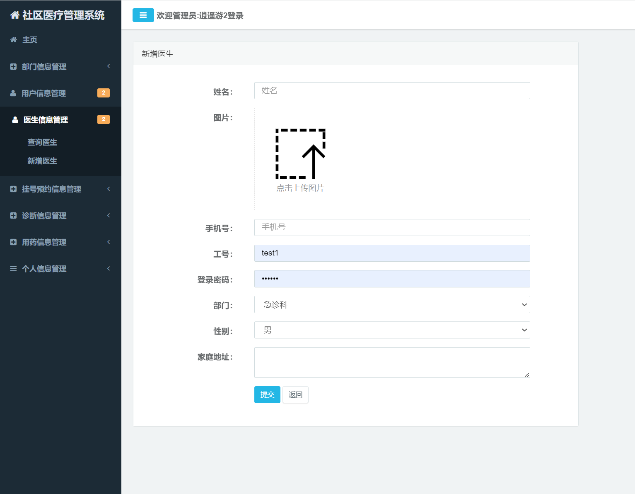
Task: Open the 主页 menu item
Action: [60, 40]
